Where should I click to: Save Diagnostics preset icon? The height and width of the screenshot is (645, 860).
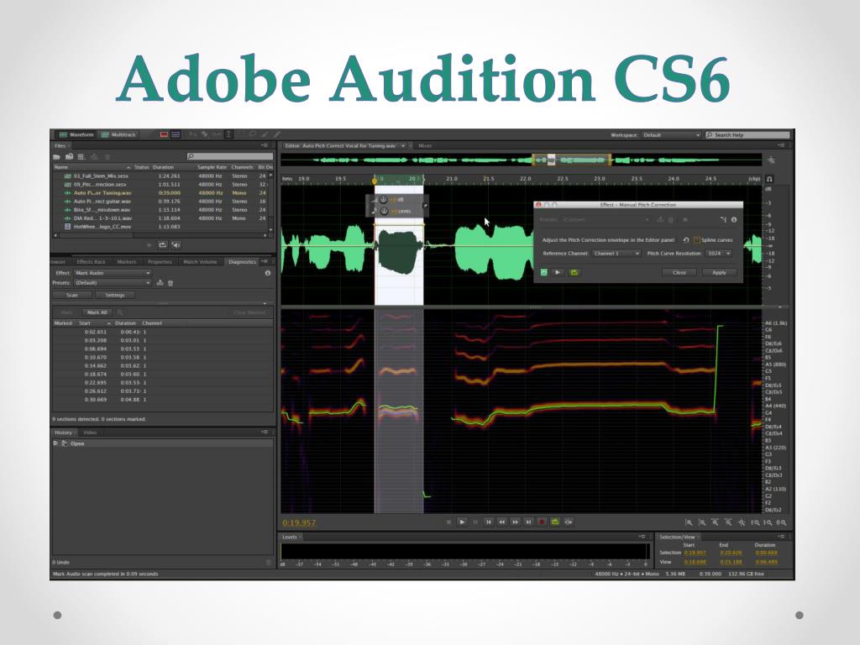[160, 283]
